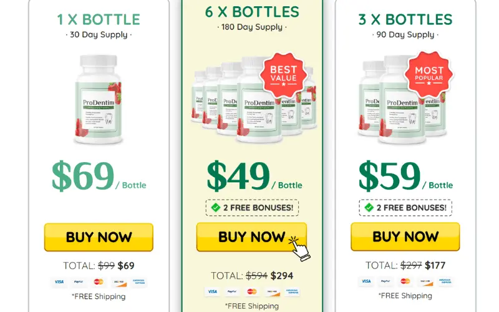Click Visa icon under 3 bottles package

[x=366, y=281]
